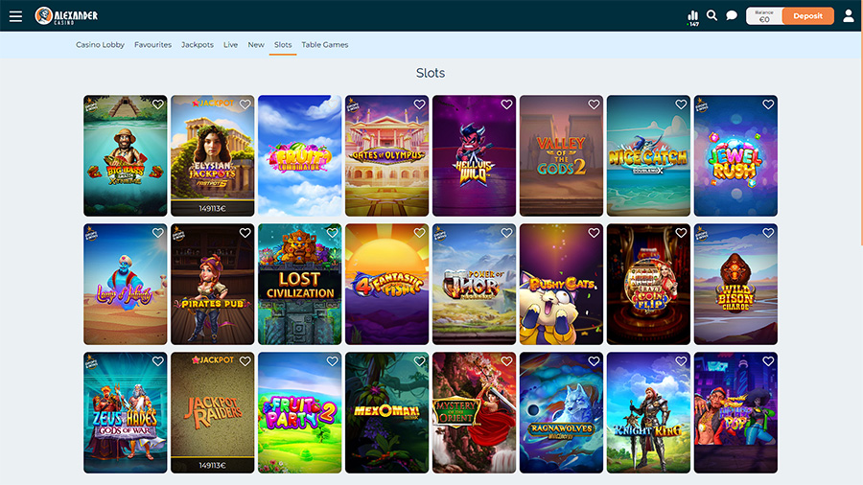Launch Wild Bison Charge slot
The height and width of the screenshot is (485, 863).
(x=735, y=285)
